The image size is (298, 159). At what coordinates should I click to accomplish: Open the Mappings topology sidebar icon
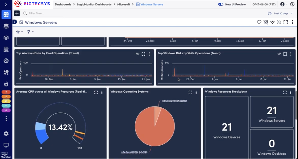[6, 72]
